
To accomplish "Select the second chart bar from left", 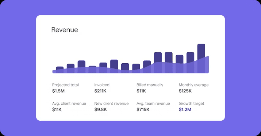I will click(70, 68).
